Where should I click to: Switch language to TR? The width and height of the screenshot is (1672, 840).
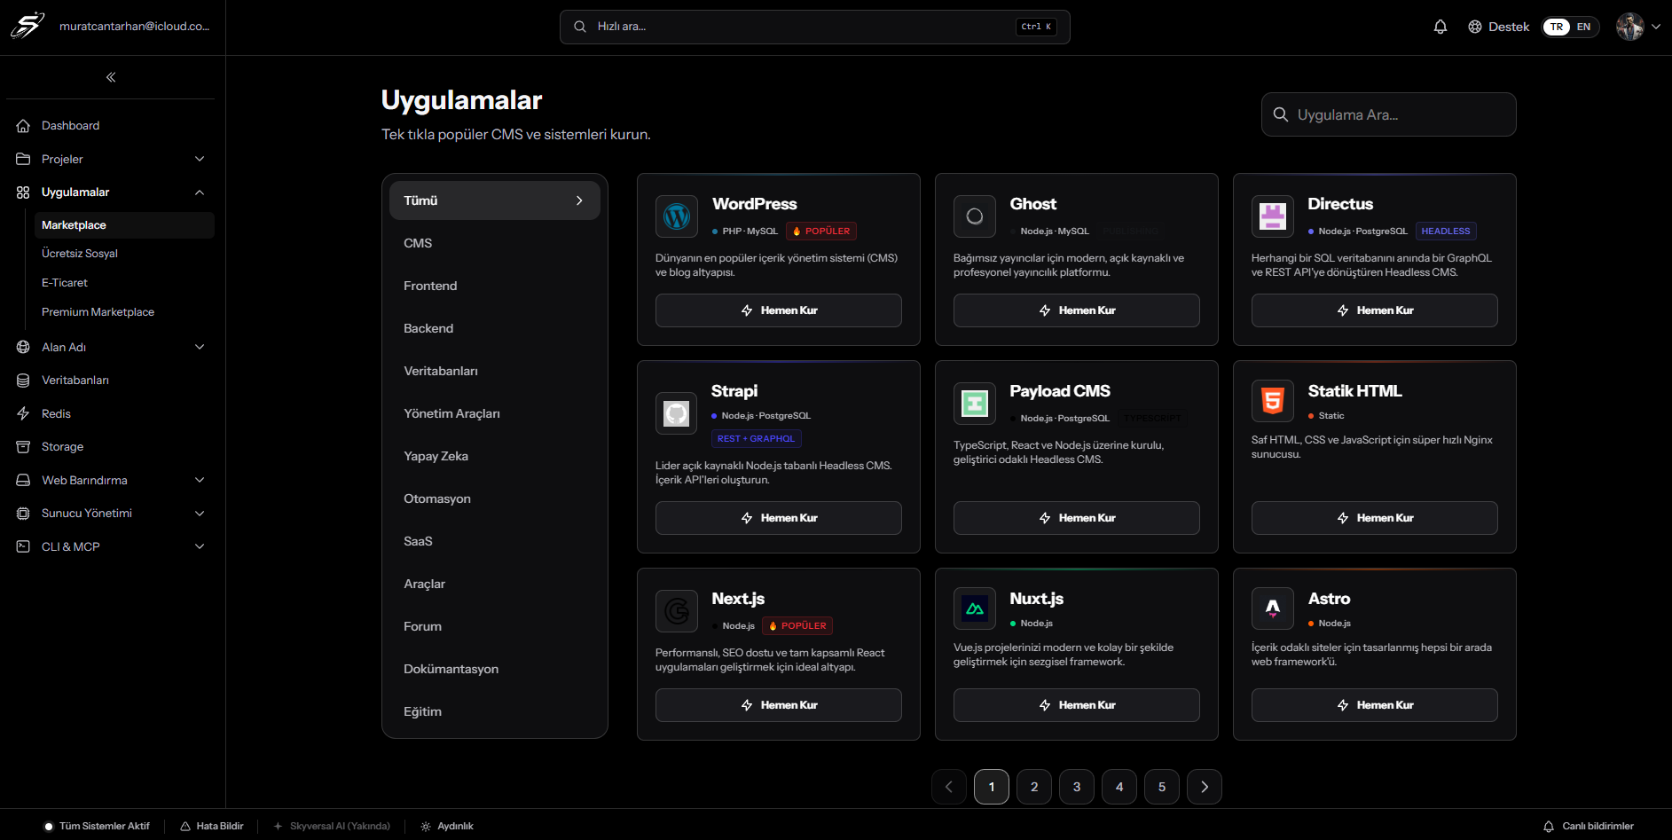(x=1557, y=27)
